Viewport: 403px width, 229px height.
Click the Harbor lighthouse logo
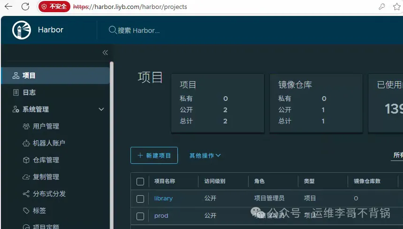coord(21,30)
